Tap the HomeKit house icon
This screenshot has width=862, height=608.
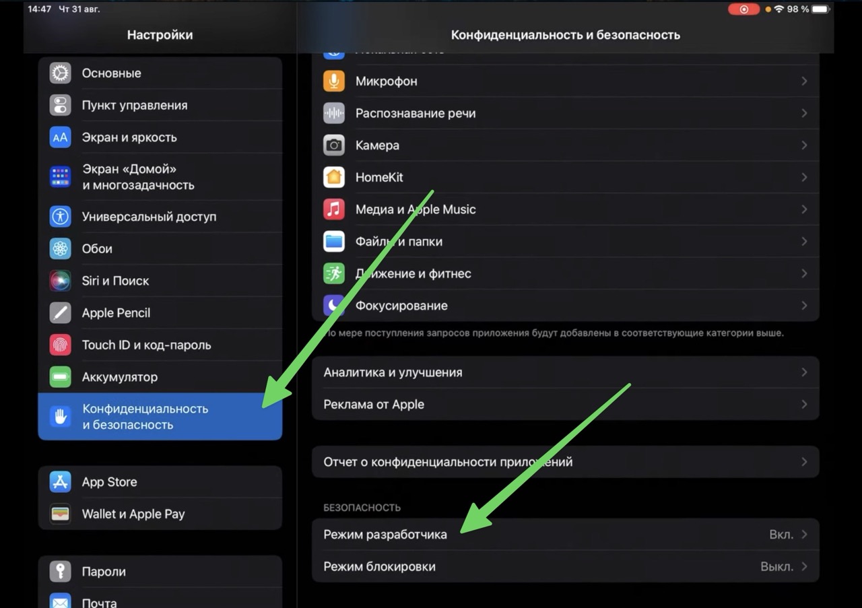tap(333, 178)
